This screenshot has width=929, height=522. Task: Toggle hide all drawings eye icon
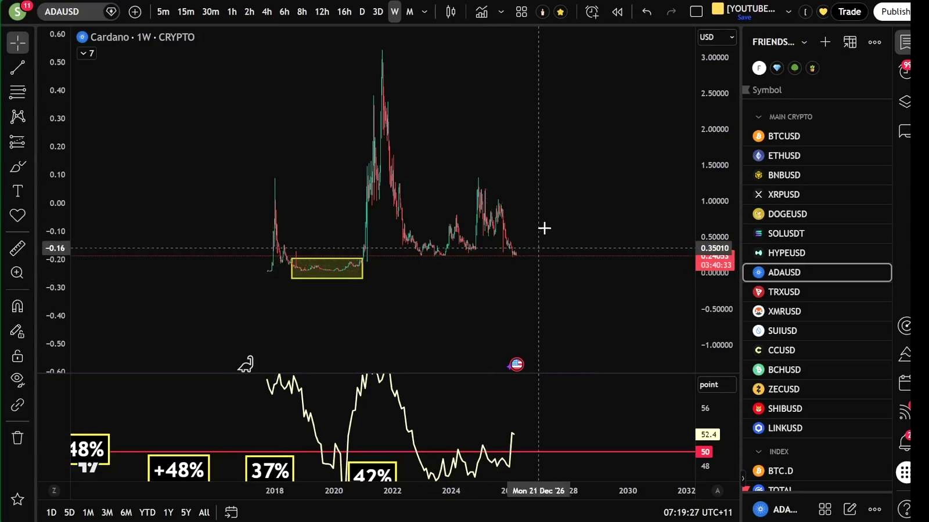pos(17,380)
